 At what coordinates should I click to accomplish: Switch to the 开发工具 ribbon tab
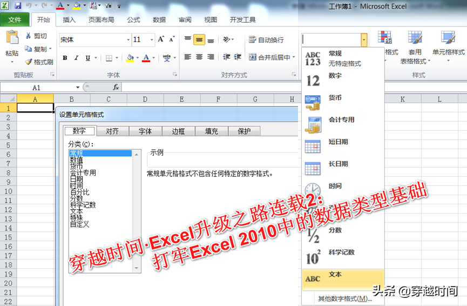[243, 19]
